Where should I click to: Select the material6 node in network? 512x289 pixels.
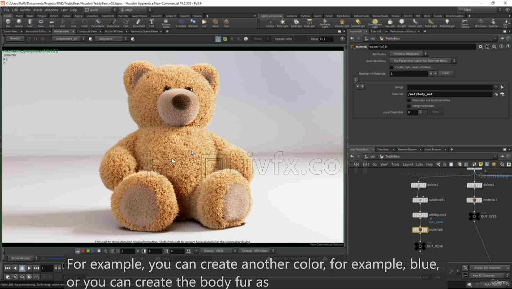[x=420, y=230]
